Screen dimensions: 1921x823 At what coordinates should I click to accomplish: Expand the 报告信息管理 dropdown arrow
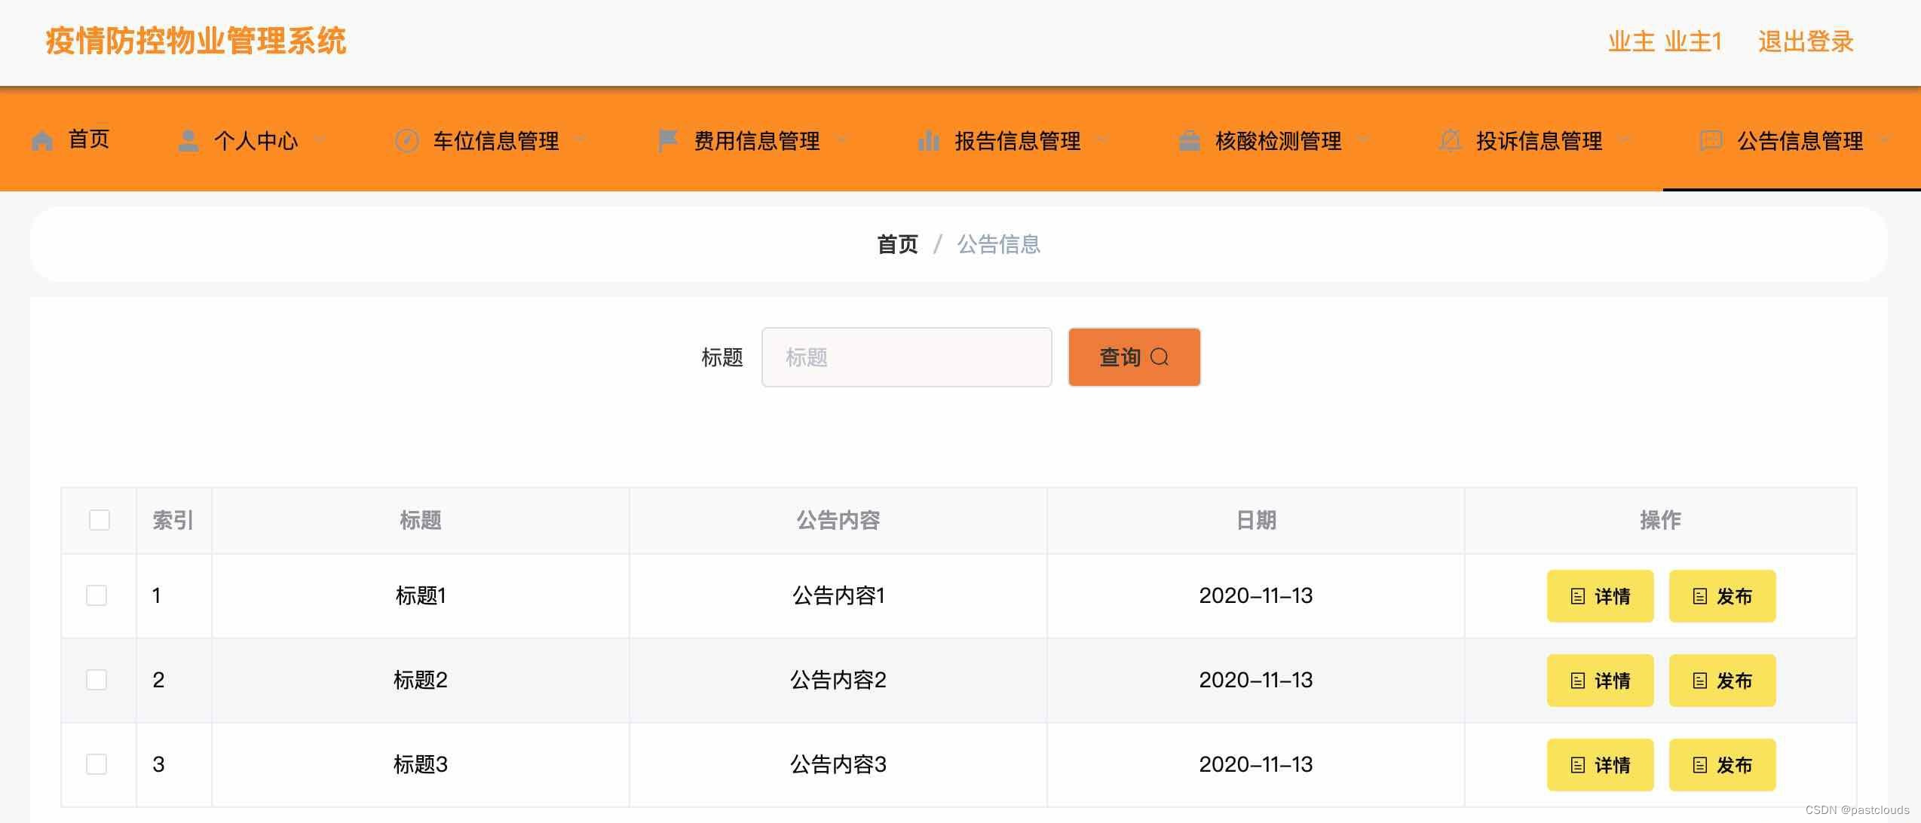[1102, 139]
